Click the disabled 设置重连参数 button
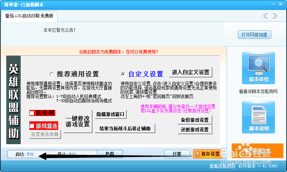287x172 pixels. point(45,134)
